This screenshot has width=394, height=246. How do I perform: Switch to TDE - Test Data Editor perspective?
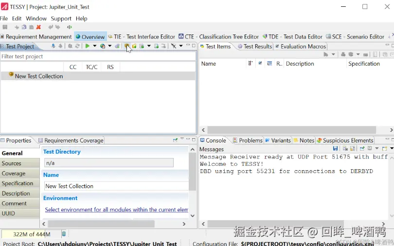tap(292, 37)
